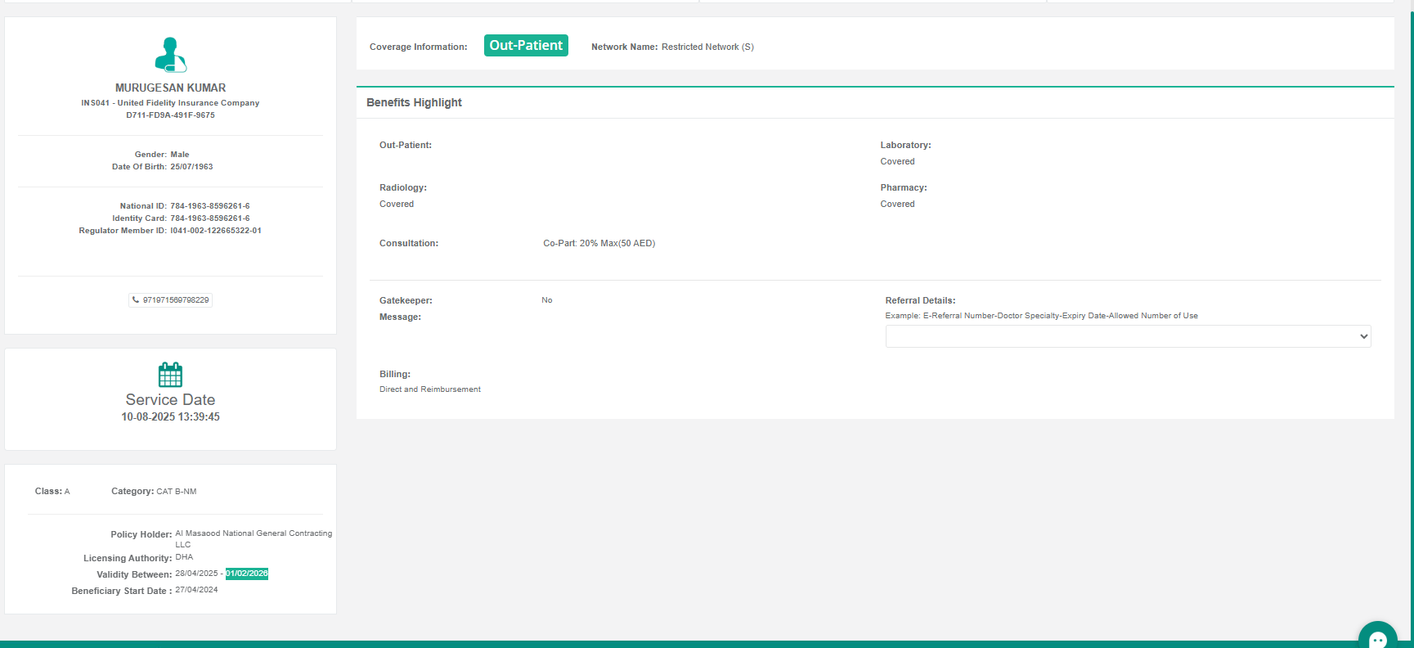Click the Al Masaood policy holder name
Screen dimensions: 1414x648
254,533
